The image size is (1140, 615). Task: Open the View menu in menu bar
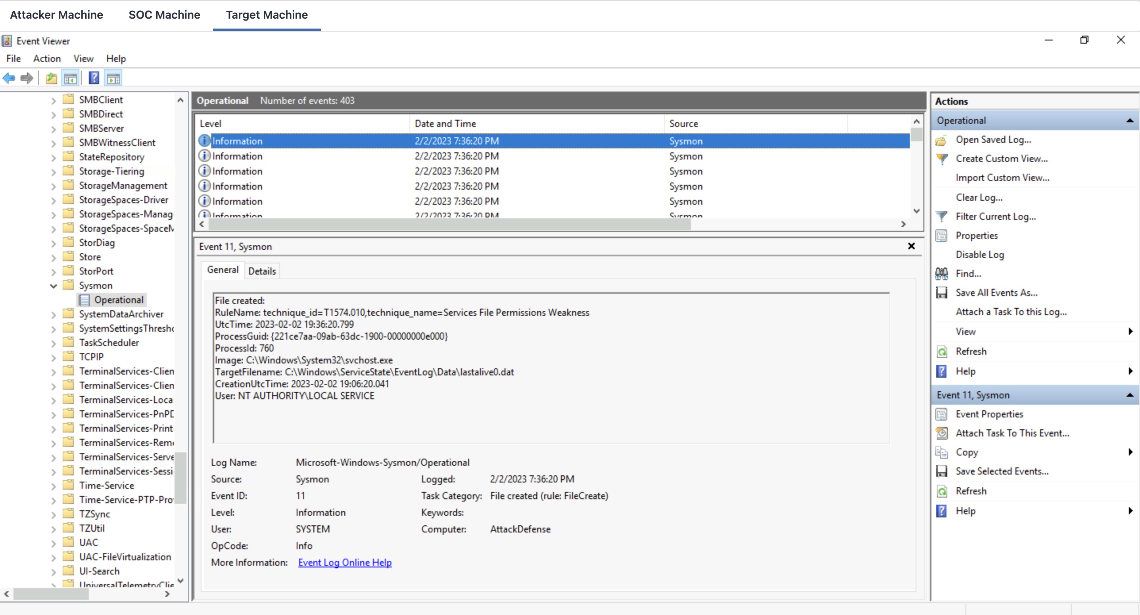click(83, 58)
